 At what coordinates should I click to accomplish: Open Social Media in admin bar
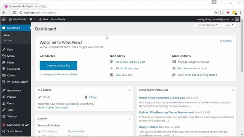coord(58,19)
